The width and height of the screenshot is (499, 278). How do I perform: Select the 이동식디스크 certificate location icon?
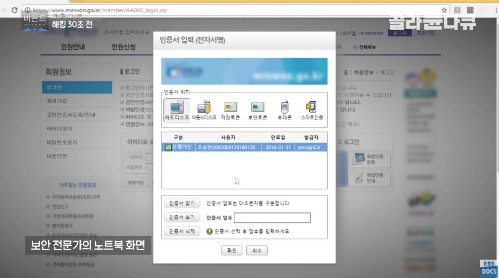click(204, 110)
